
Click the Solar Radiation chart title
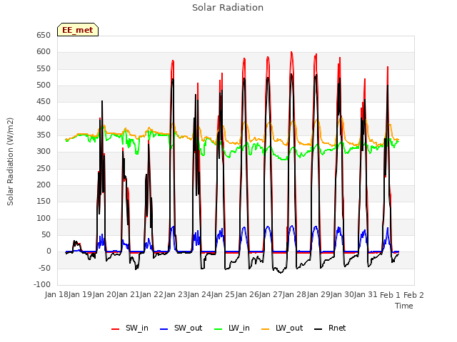point(228,8)
